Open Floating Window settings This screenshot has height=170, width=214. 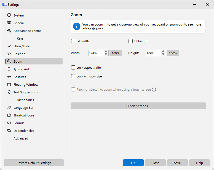tap(34, 84)
